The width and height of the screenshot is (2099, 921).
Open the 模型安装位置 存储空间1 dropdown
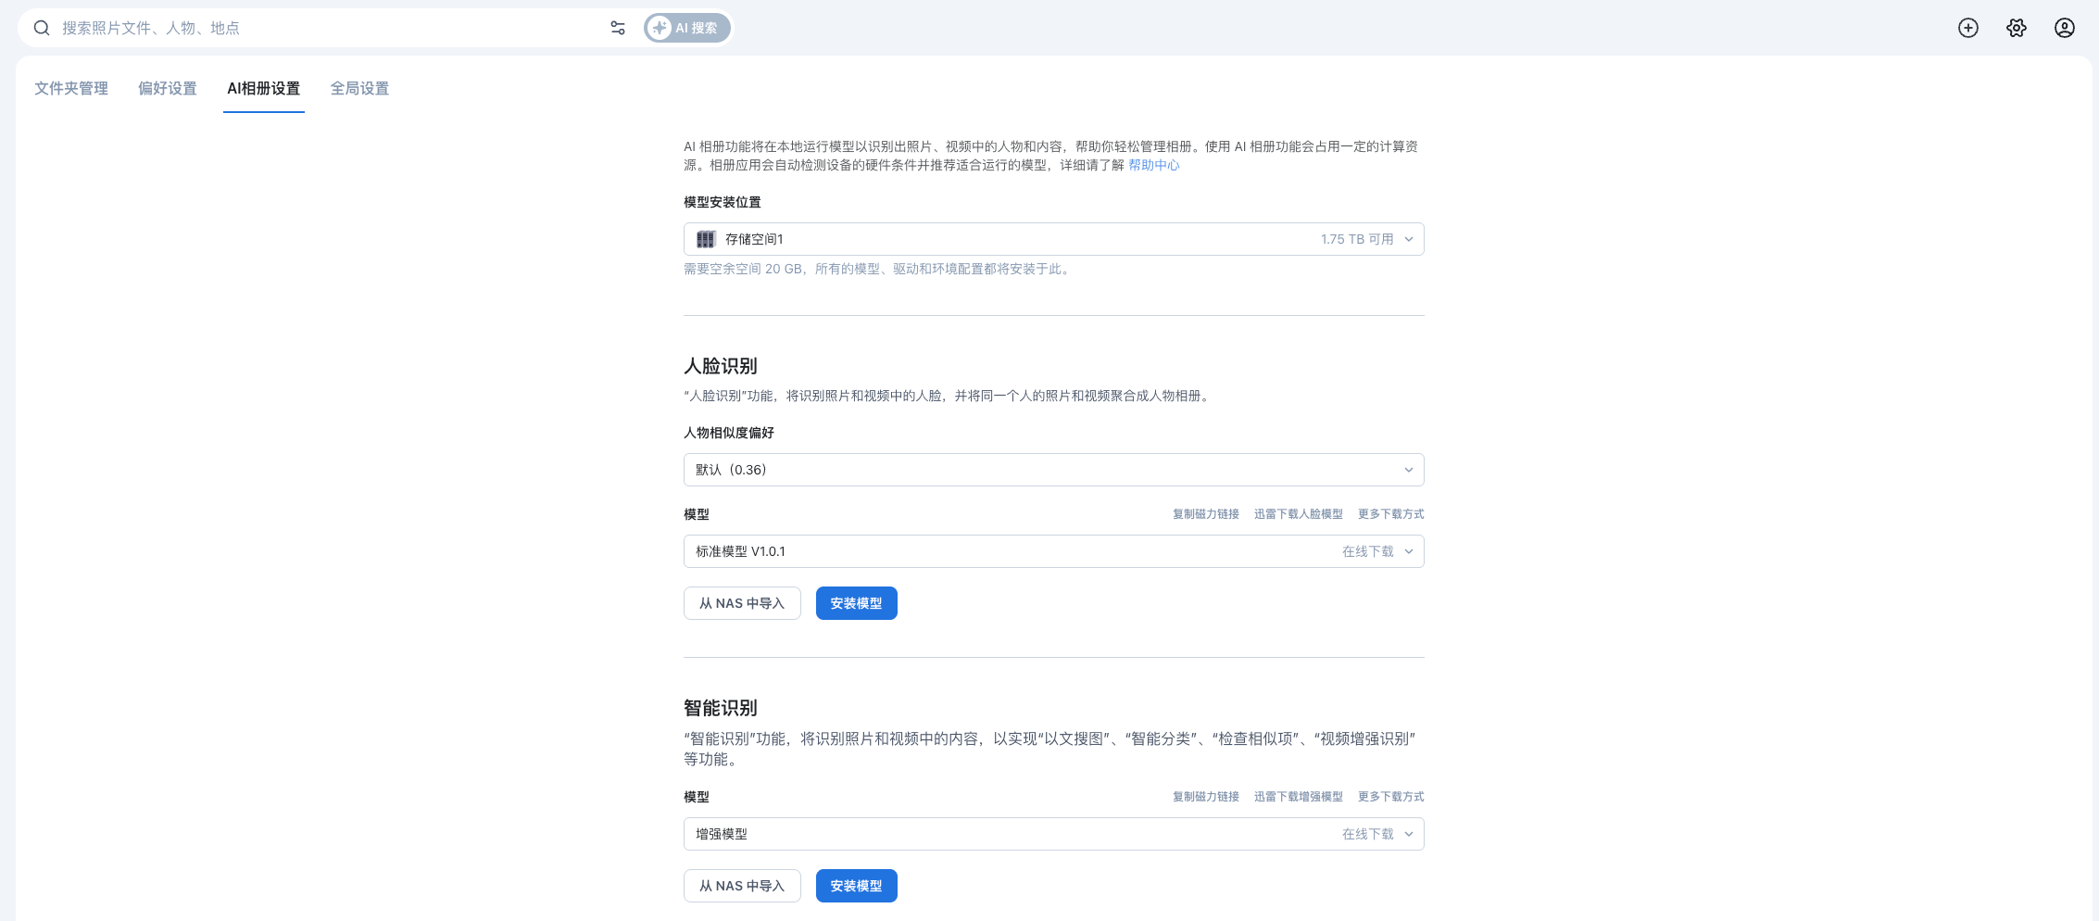1054,239
